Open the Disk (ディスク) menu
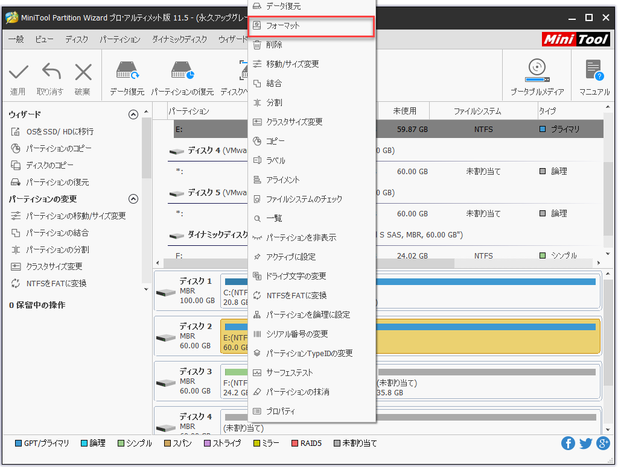 pos(77,39)
